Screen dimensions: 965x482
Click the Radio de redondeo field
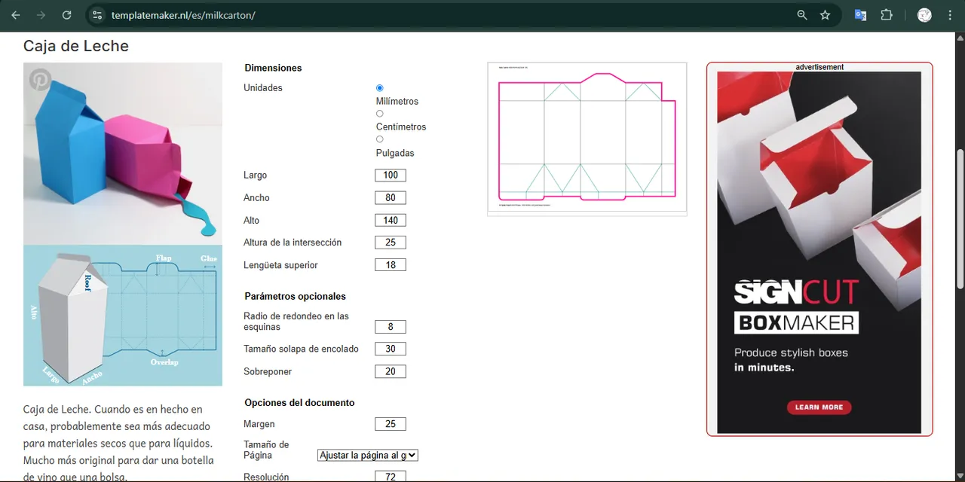[x=391, y=327]
